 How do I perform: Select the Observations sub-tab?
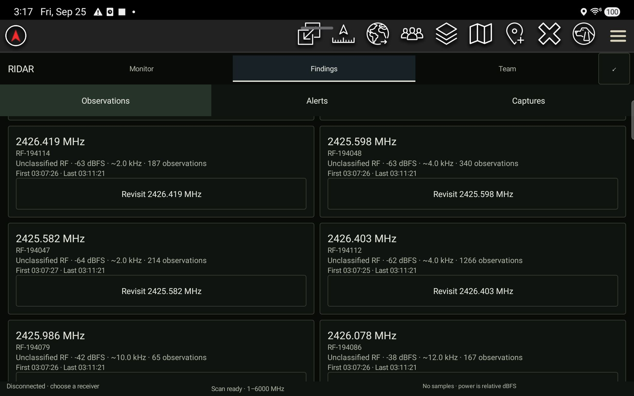point(106,101)
